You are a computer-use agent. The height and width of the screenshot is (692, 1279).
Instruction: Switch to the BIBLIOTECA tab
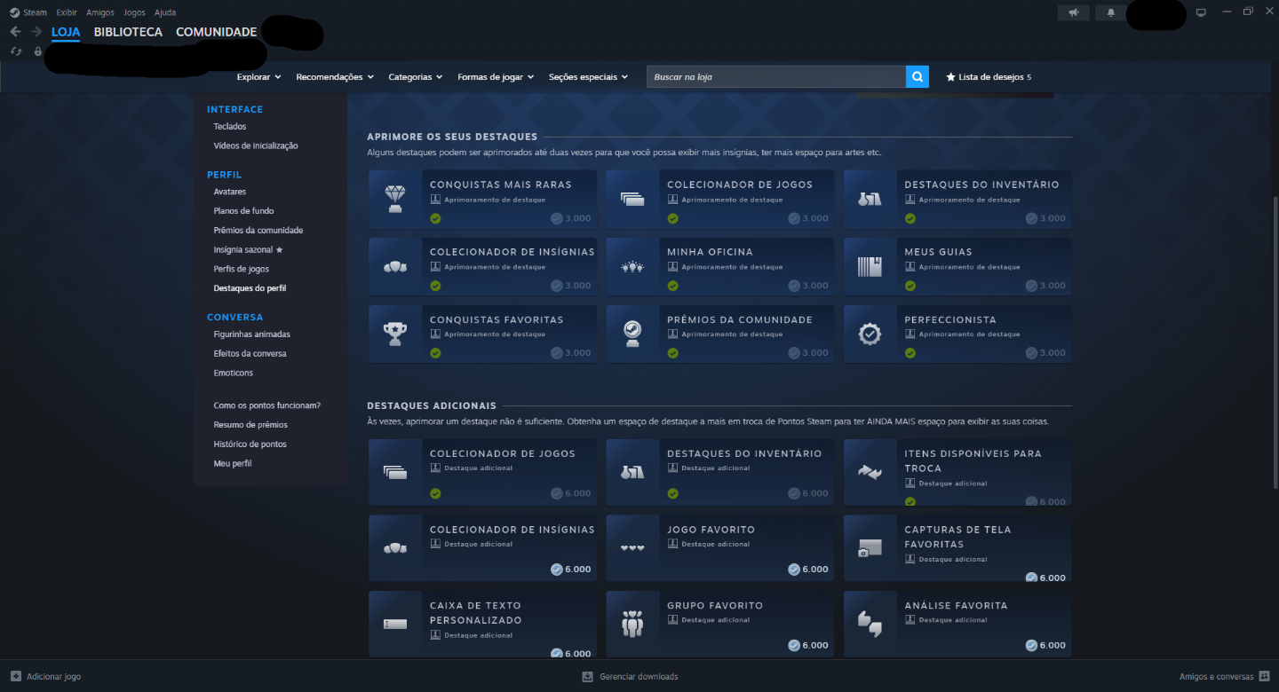point(128,32)
